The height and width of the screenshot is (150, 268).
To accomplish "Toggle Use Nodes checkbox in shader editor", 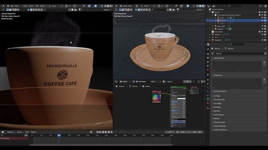I will pyautogui.click(x=137, y=82).
